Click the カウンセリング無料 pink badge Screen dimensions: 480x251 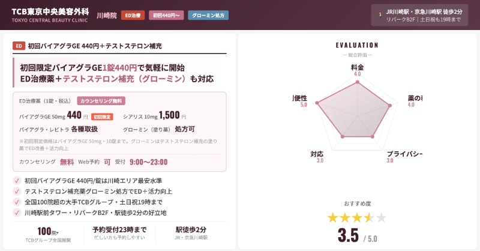[101, 101]
